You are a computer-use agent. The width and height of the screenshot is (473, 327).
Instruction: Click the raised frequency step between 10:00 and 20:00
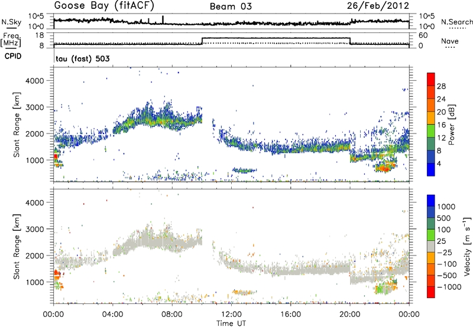click(276, 38)
